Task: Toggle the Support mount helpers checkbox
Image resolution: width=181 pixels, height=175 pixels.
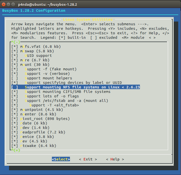Action: [15, 78]
